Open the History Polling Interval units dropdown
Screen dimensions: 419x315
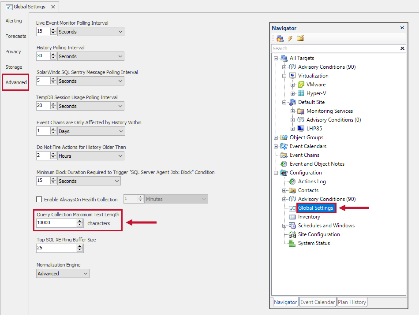[x=119, y=56]
